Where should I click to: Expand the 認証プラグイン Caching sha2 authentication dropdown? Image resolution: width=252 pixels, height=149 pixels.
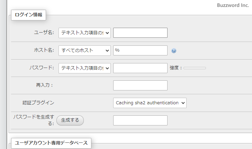pos(150,103)
